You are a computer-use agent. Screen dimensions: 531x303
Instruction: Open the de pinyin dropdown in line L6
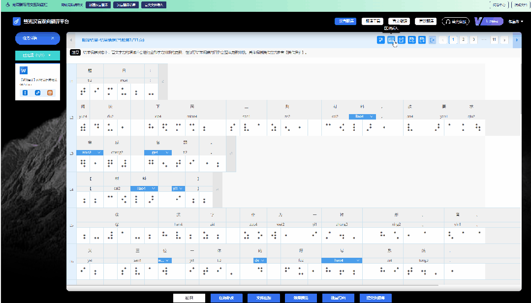click(x=260, y=260)
